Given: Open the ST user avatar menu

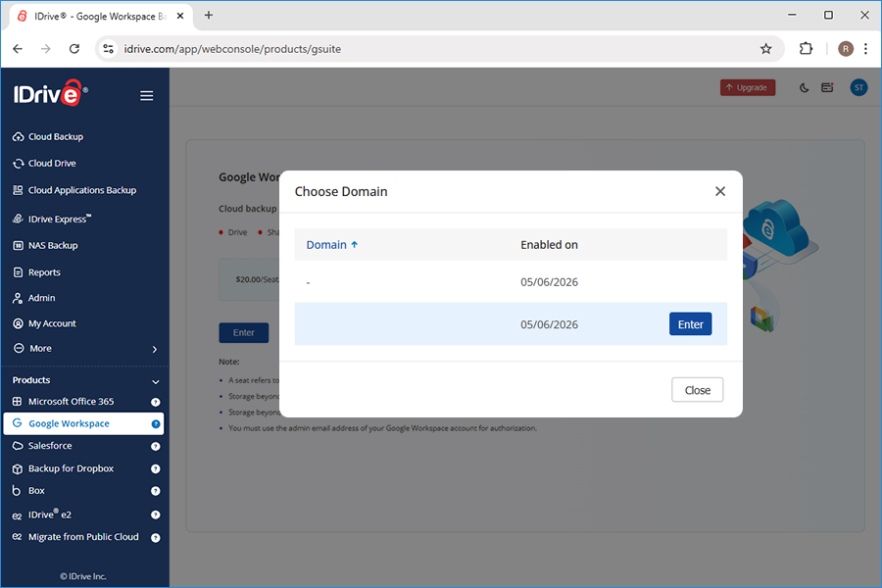Looking at the screenshot, I should (x=858, y=87).
